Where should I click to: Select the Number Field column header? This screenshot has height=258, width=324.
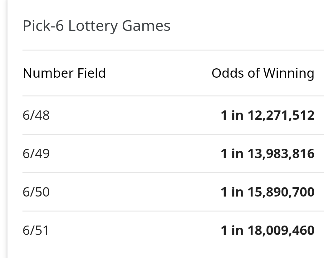coord(64,73)
